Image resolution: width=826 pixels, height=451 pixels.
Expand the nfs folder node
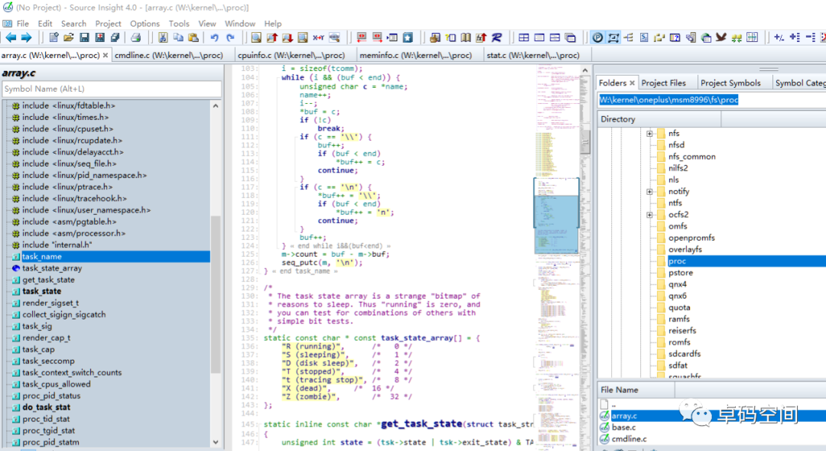[649, 134]
